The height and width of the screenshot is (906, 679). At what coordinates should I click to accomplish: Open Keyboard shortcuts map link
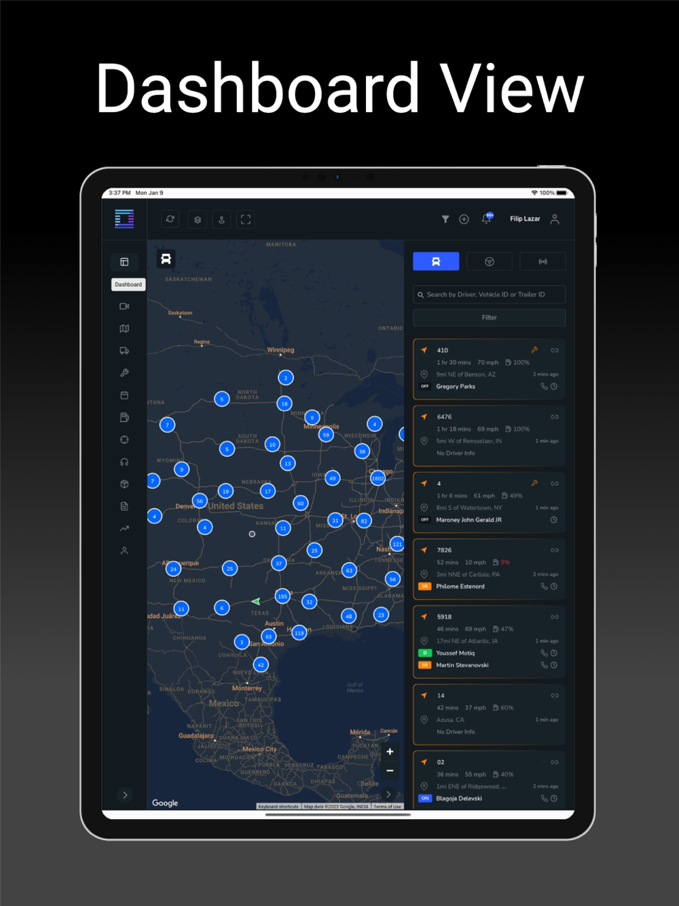click(278, 806)
